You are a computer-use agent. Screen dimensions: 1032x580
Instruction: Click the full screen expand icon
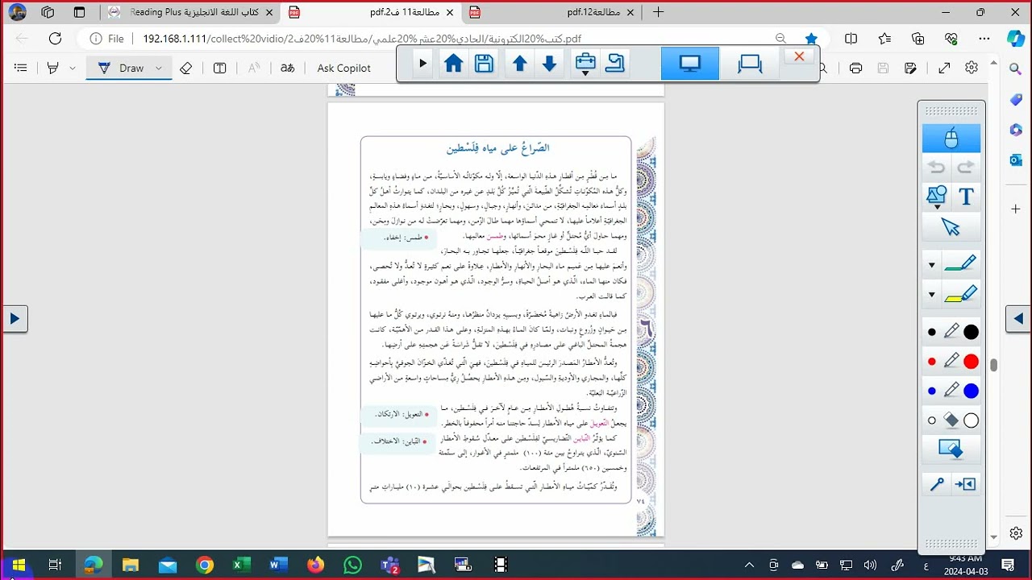point(944,68)
